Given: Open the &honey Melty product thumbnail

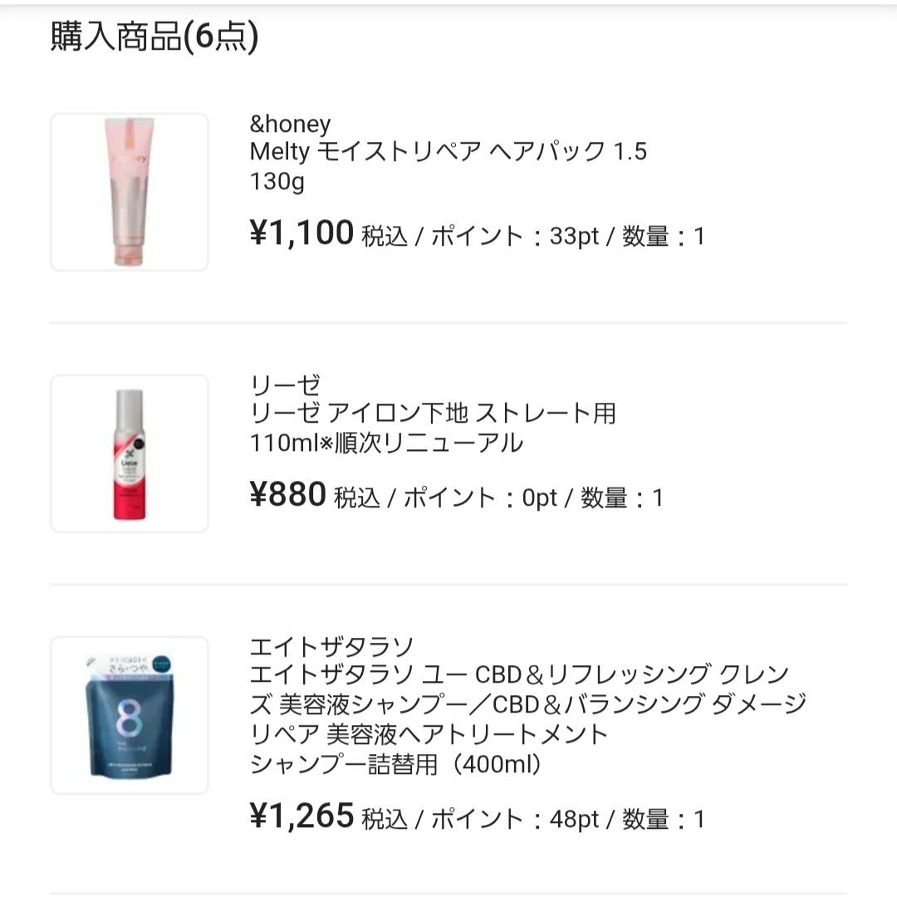Looking at the screenshot, I should [129, 189].
